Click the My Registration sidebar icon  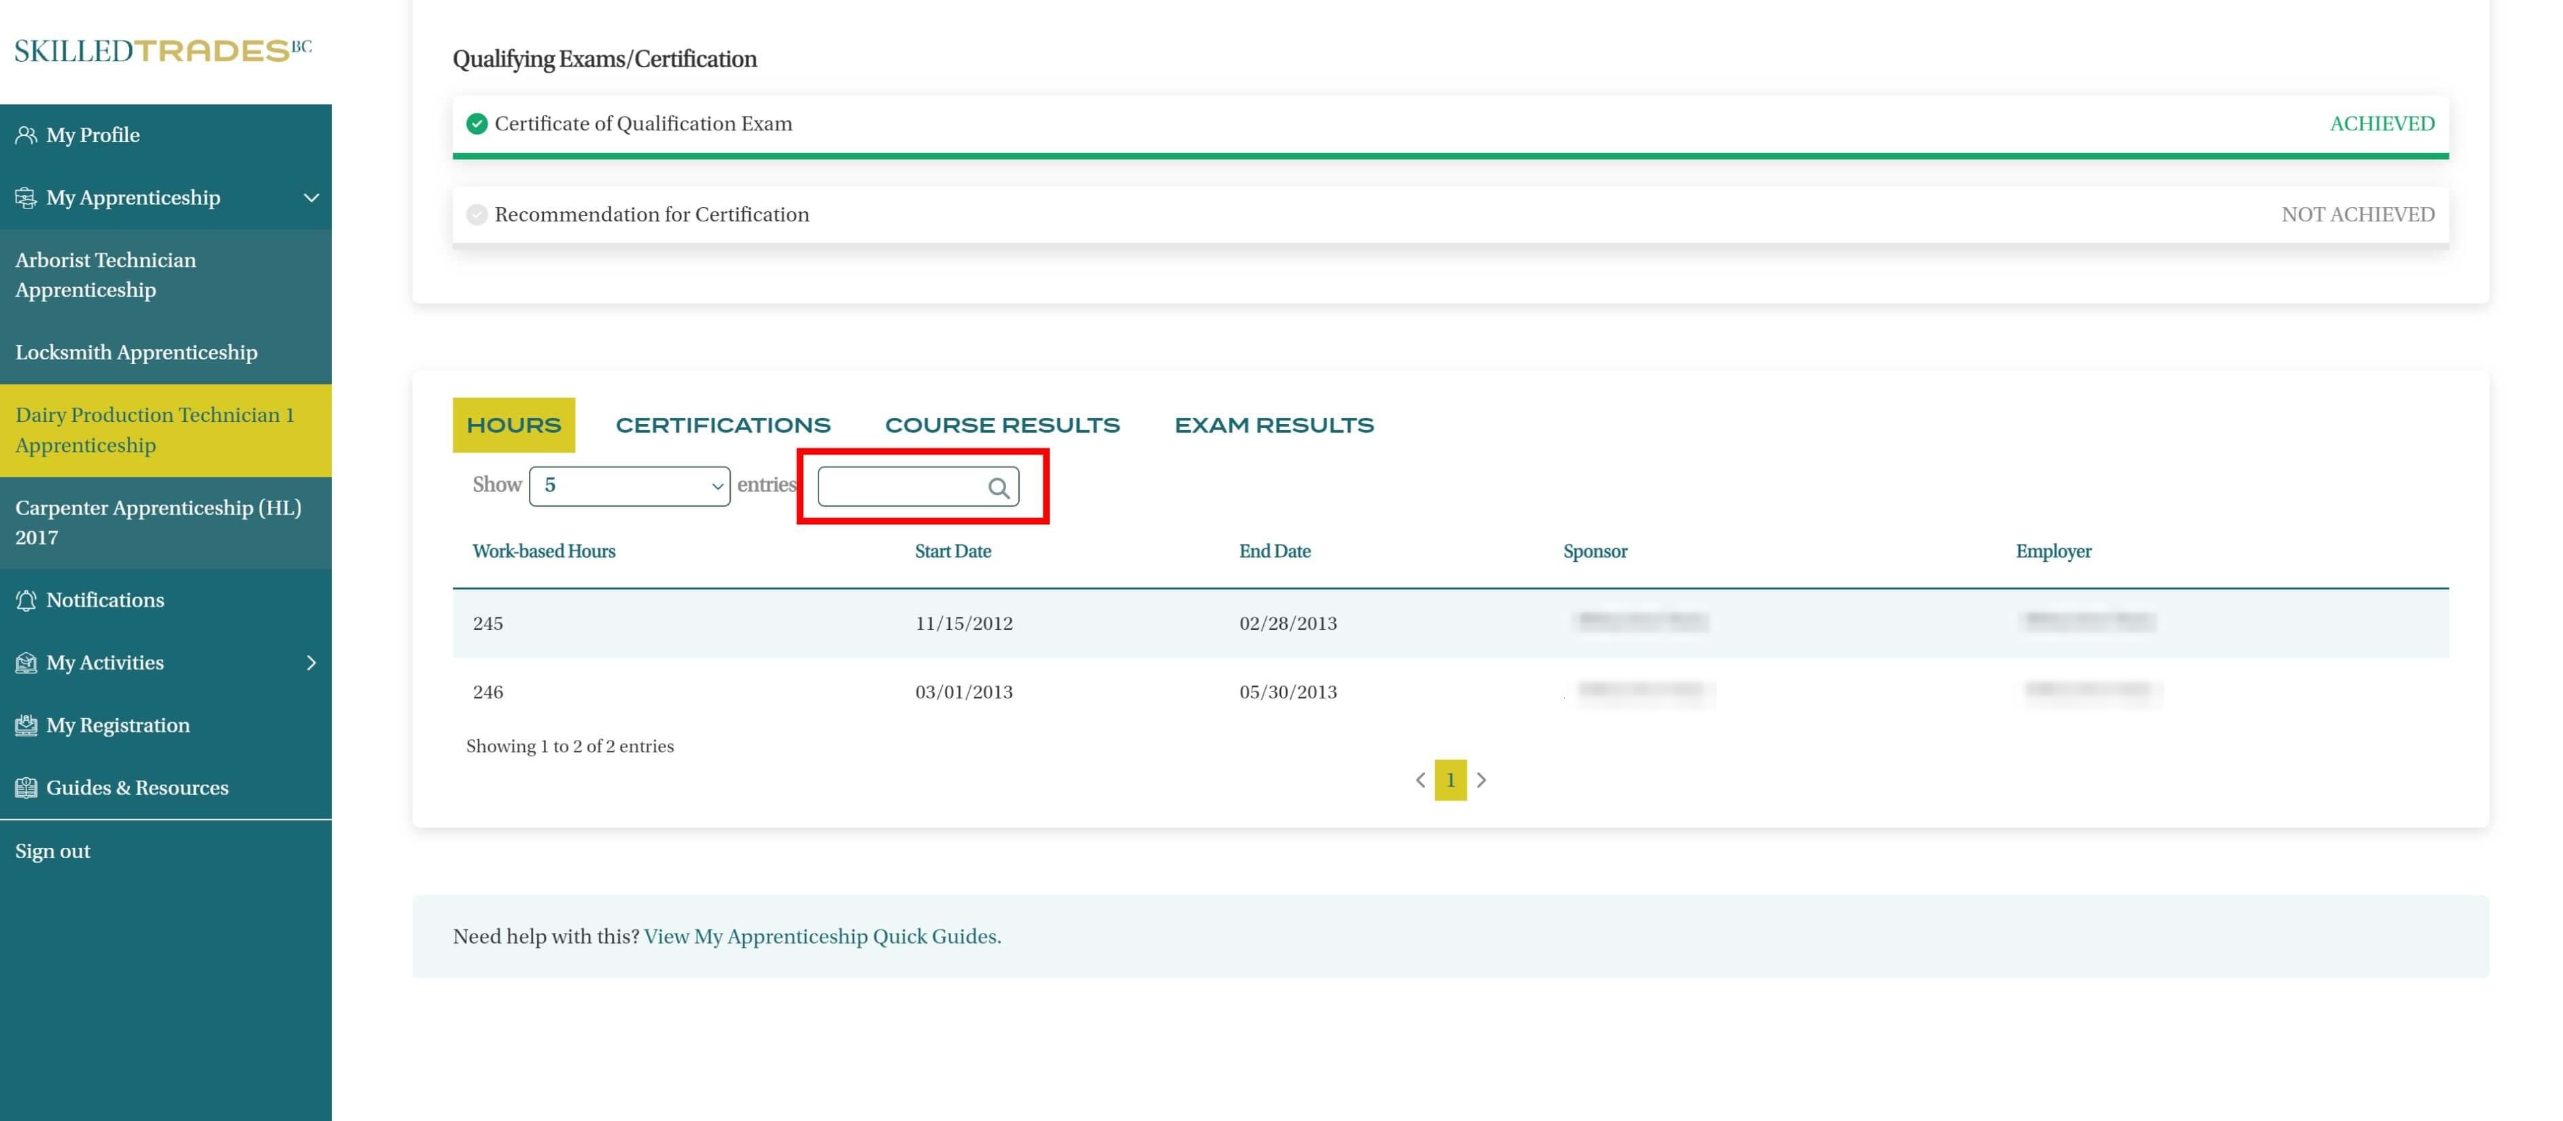click(26, 726)
